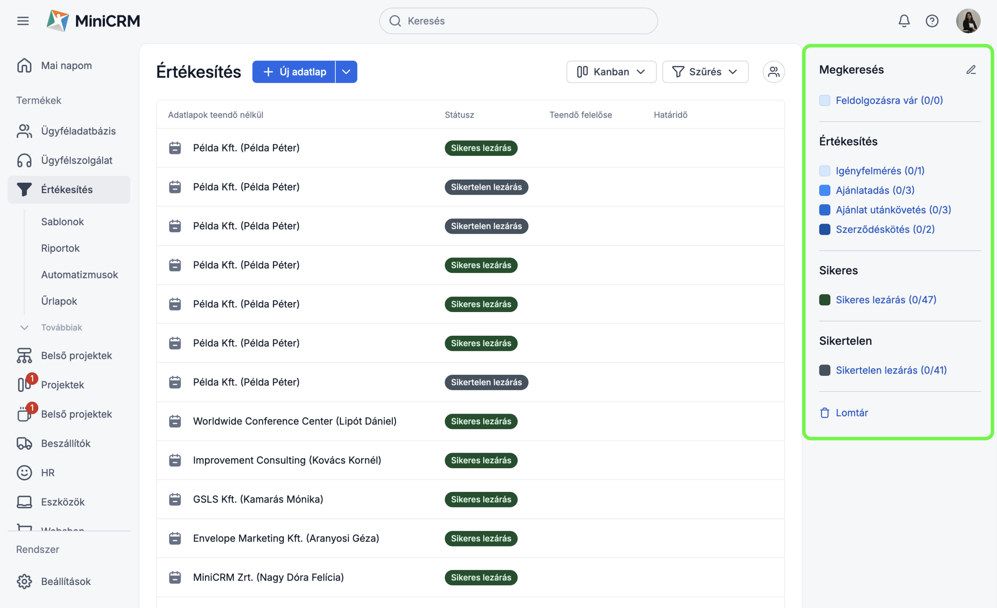Toggle the Feldolgozásra vár status checkbox
The image size is (997, 608).
(824, 100)
